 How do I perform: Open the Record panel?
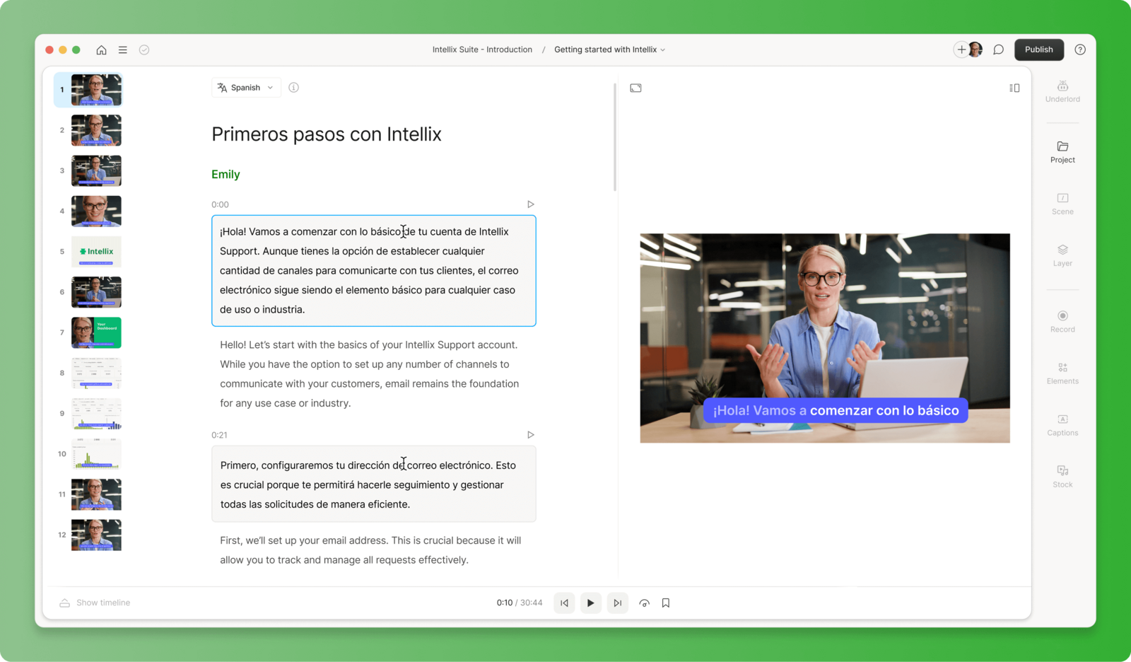point(1062,321)
